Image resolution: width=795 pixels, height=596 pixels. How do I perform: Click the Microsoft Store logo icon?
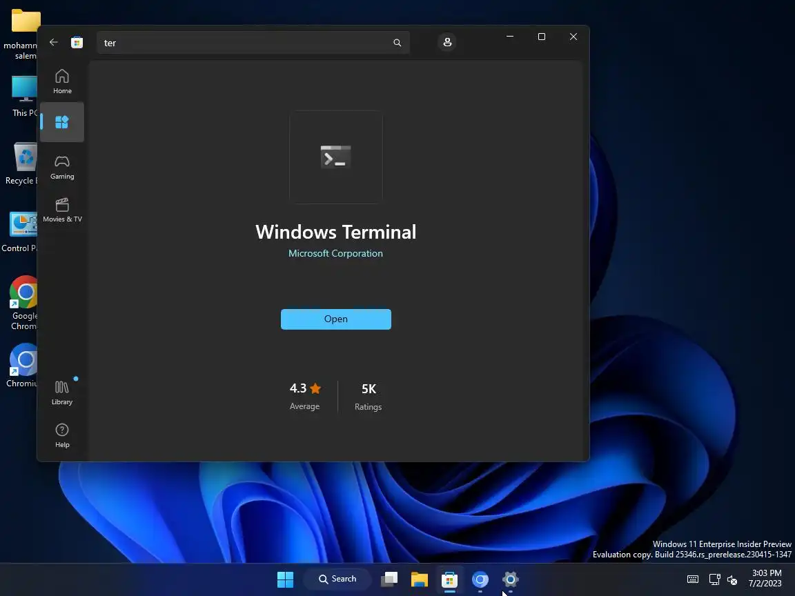[77, 43]
